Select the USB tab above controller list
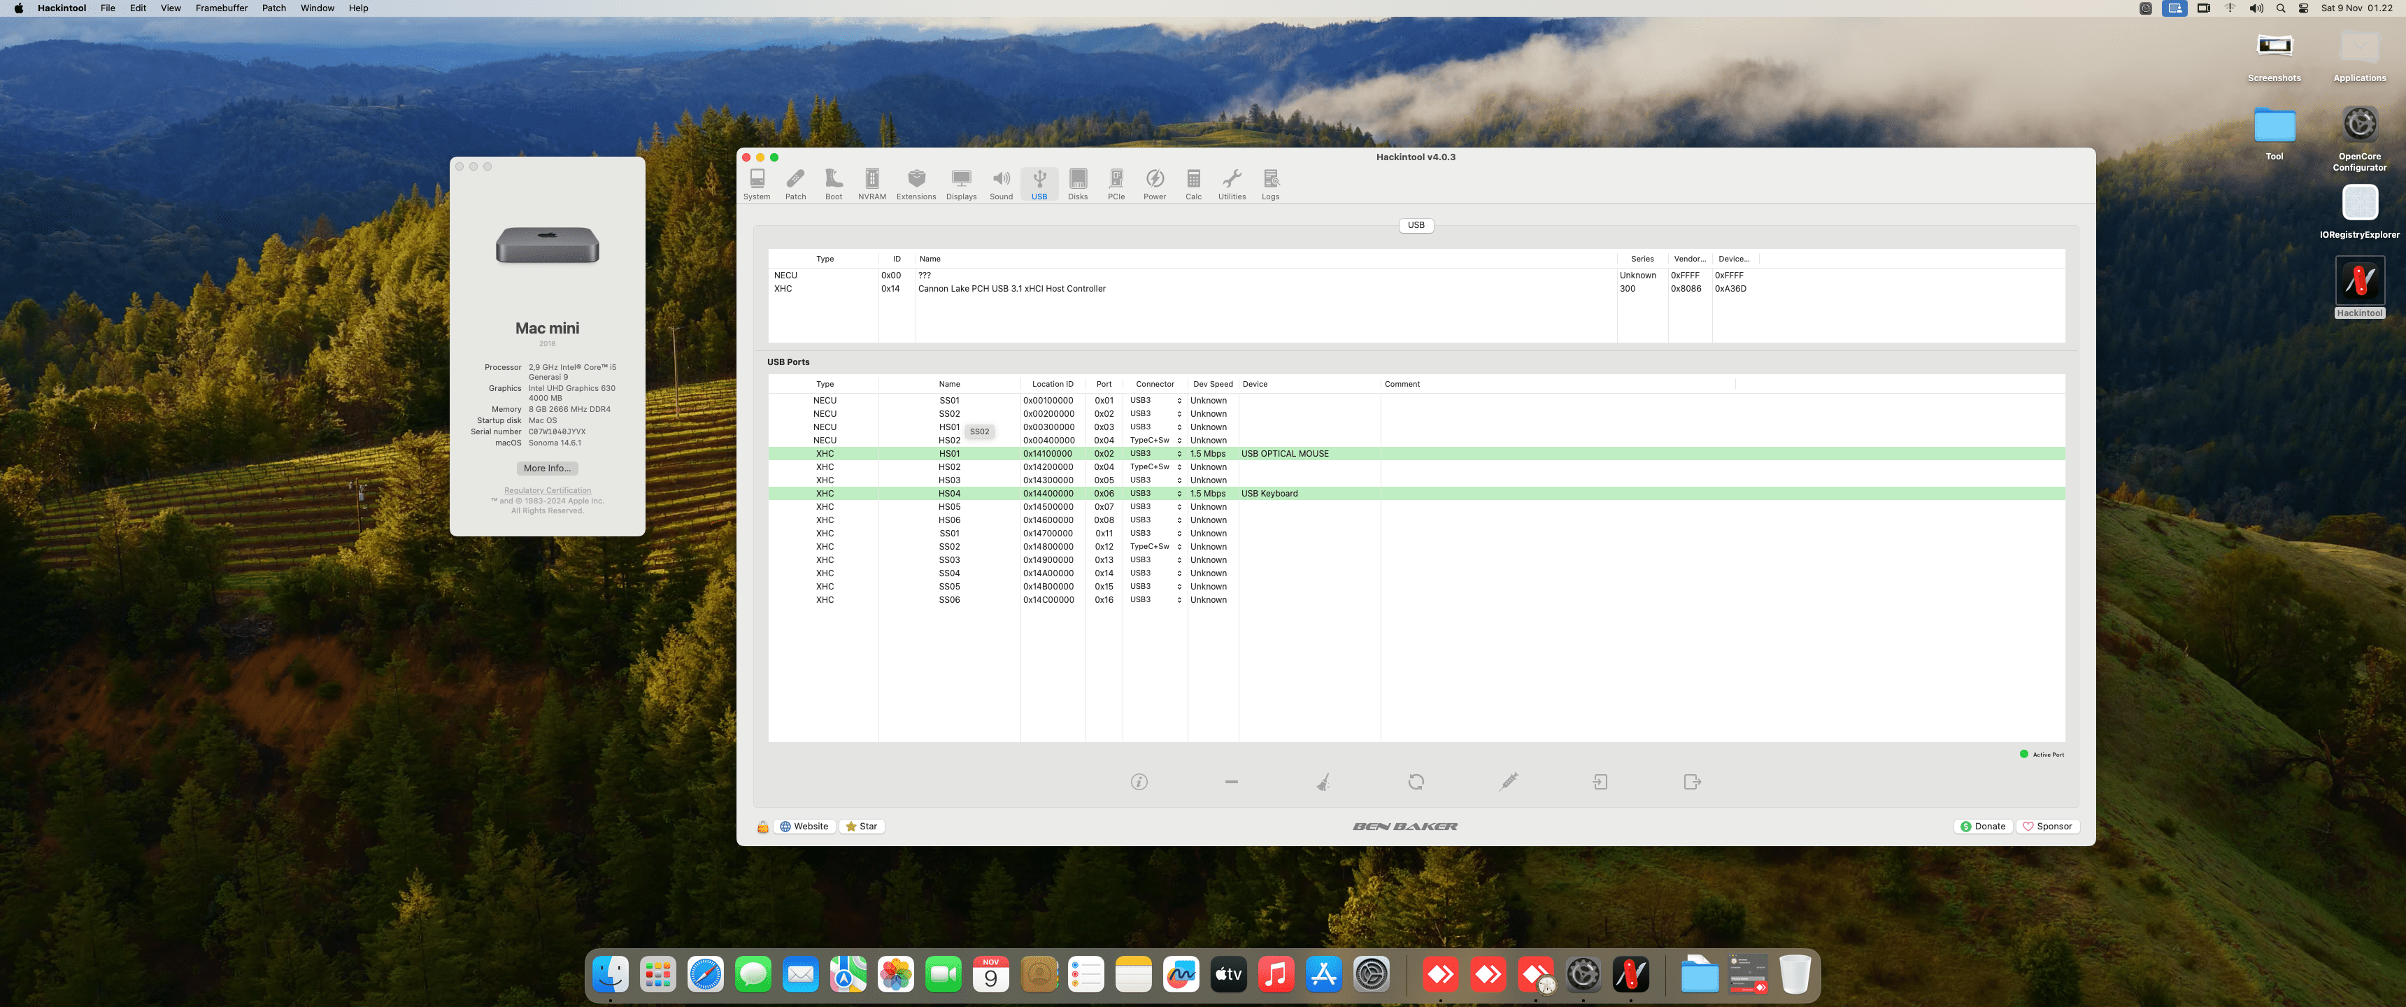Screen dimensions: 2406x1007 pyautogui.click(x=1416, y=225)
